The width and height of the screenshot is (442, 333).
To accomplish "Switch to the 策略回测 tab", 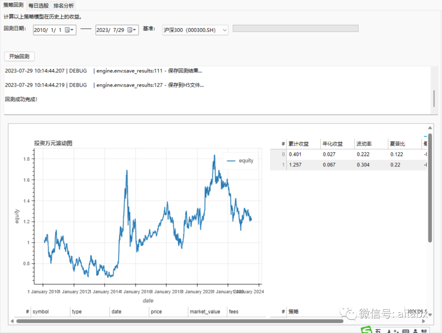I will 13,5.
